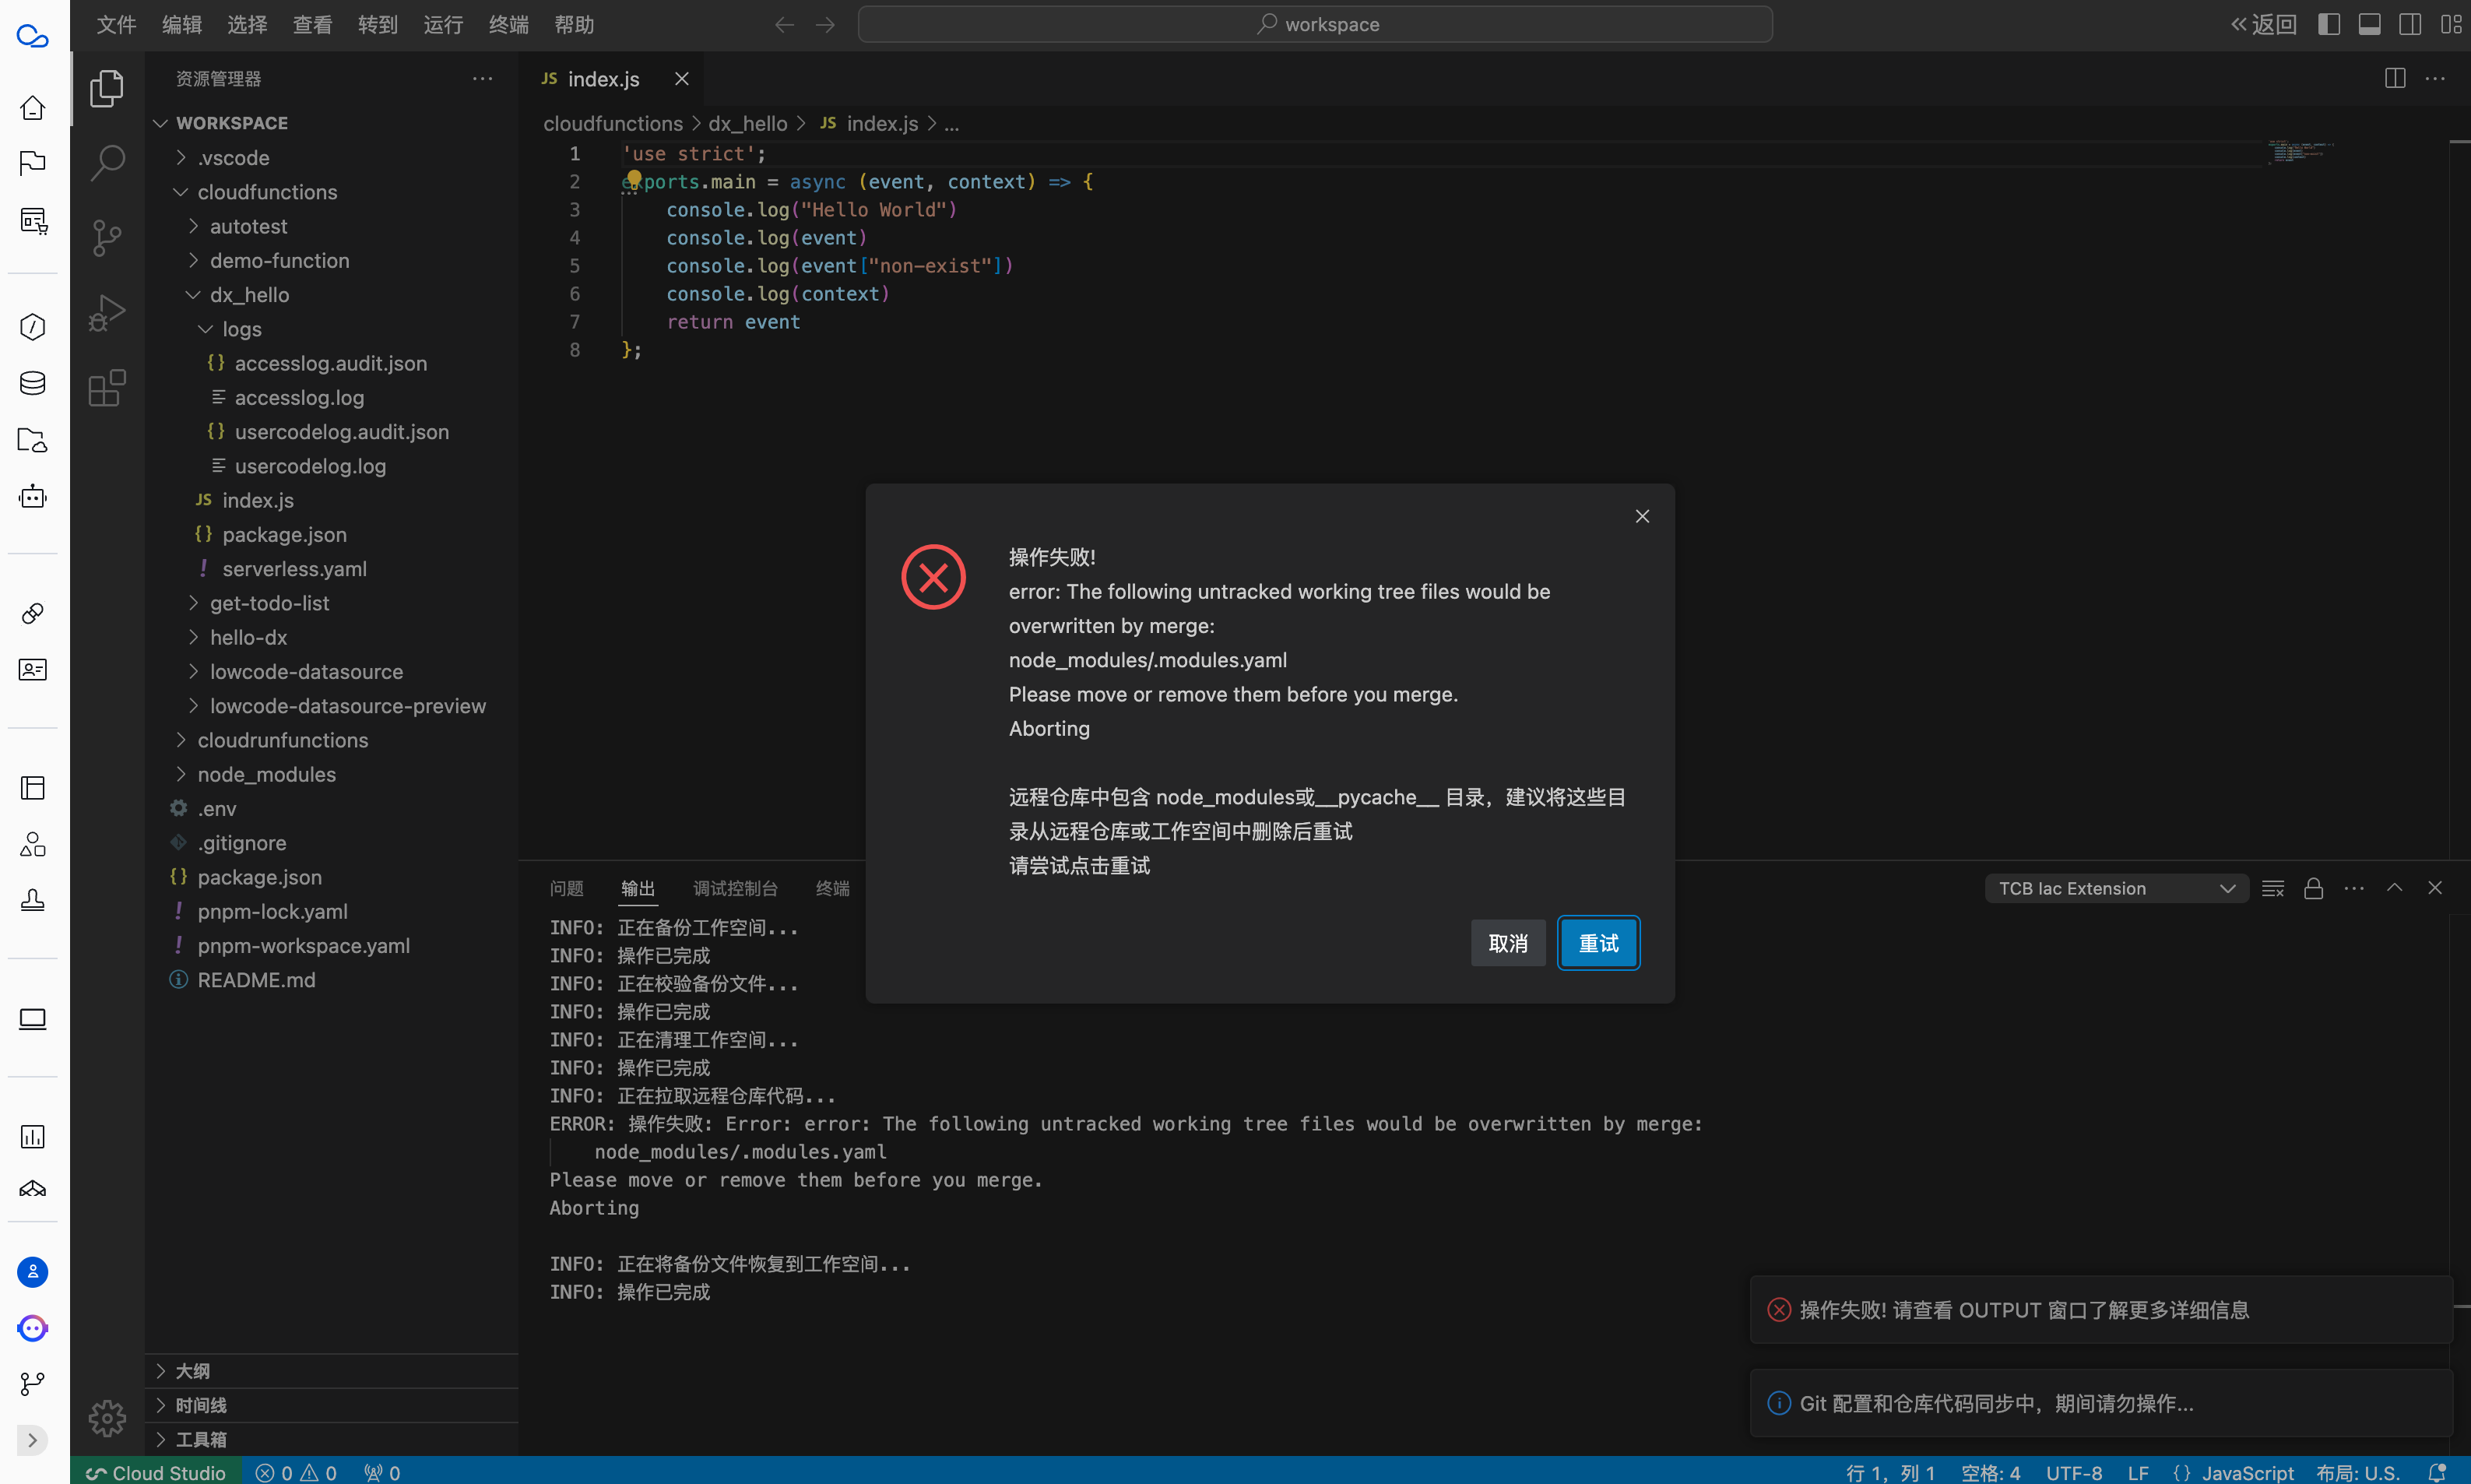Click the chart report icon in left sidebar

click(33, 1136)
